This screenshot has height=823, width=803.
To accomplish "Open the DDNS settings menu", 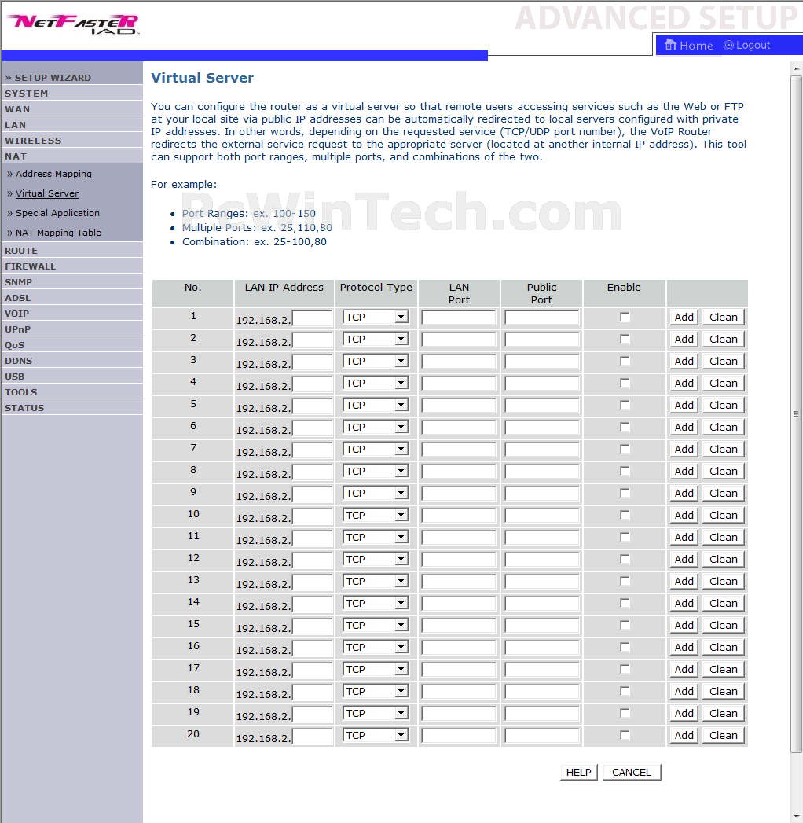I will pos(18,361).
